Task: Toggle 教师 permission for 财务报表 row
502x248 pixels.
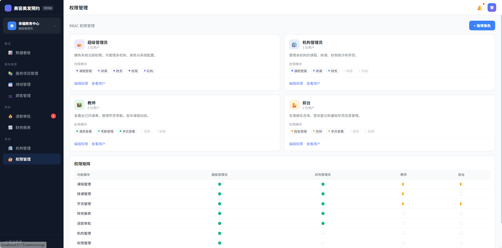Action: tap(403, 213)
